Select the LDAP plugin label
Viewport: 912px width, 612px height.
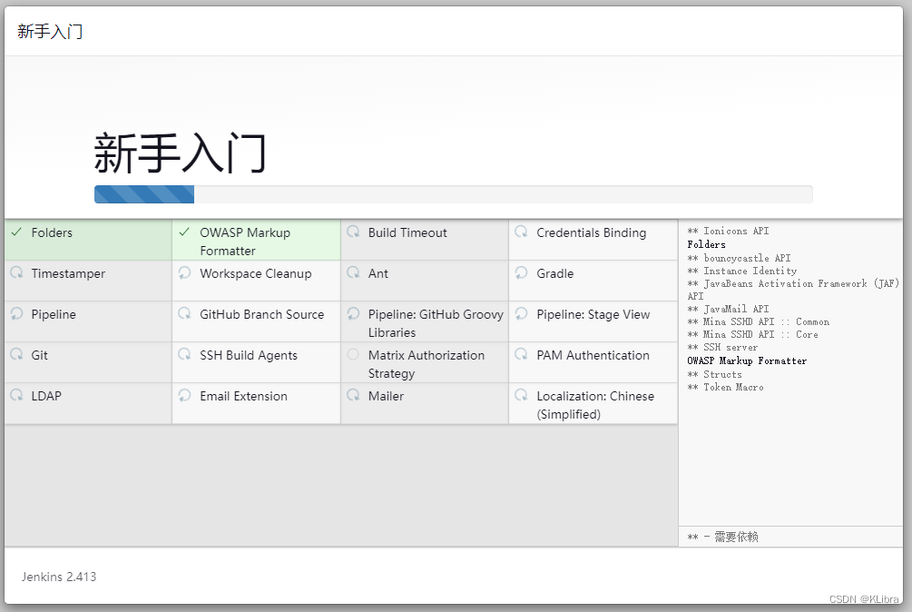click(46, 396)
